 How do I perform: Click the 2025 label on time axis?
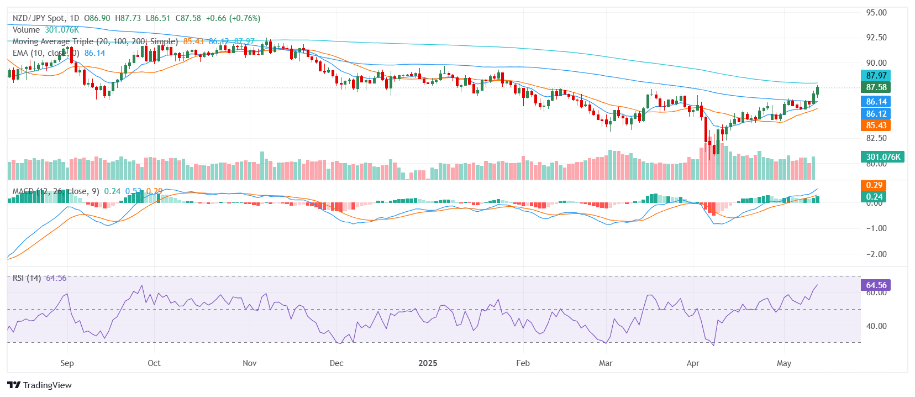[x=428, y=363]
